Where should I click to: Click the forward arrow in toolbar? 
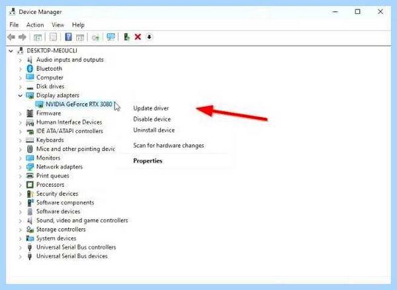click(22, 37)
